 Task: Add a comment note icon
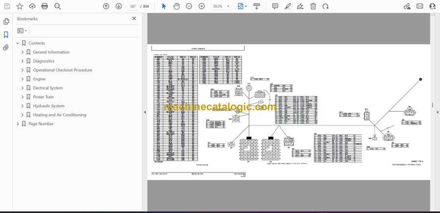click(275, 6)
